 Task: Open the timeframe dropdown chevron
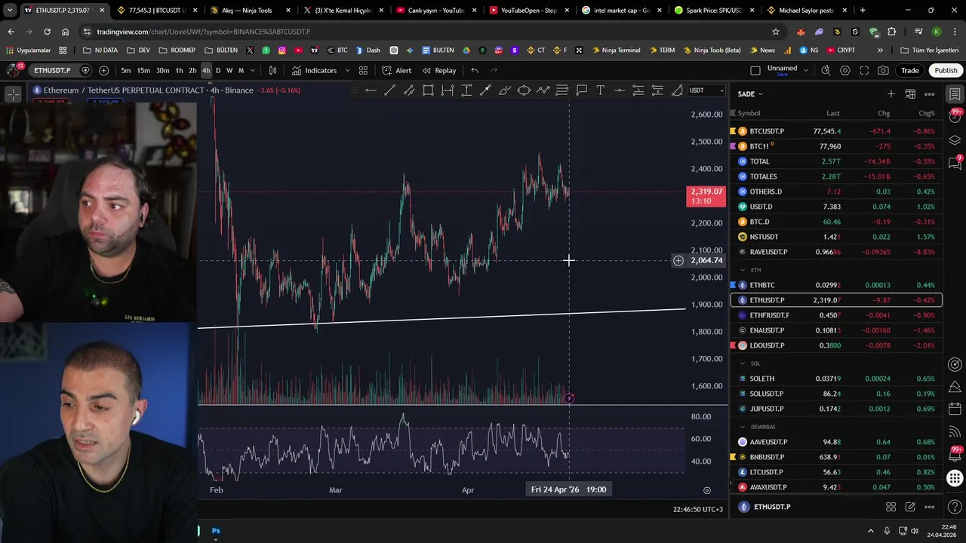coord(252,70)
